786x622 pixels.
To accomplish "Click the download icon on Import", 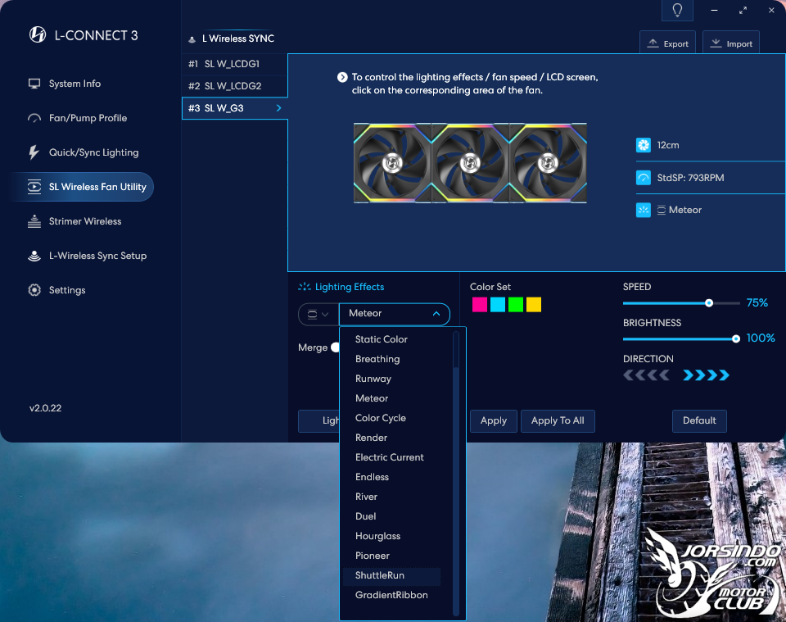I will point(716,43).
